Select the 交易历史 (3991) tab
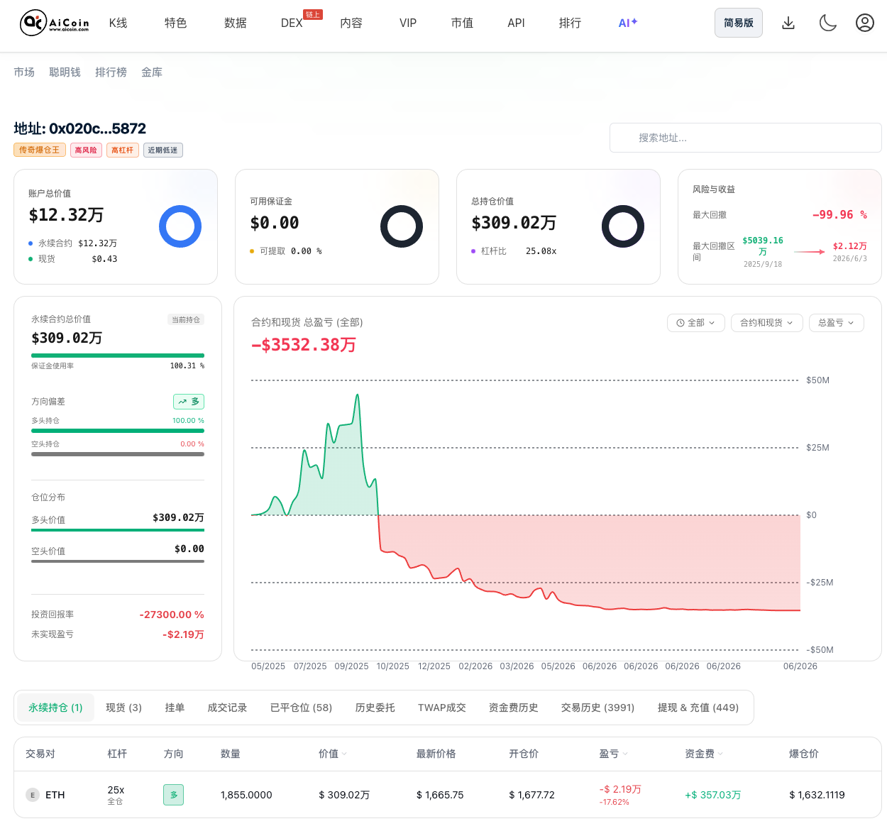Screen dimensions: 887x831 click(597, 708)
